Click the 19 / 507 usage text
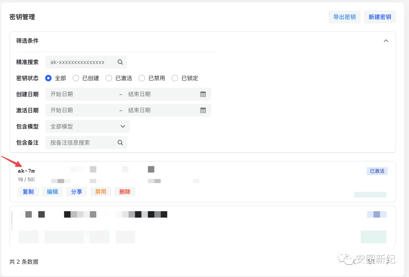 [26, 179]
